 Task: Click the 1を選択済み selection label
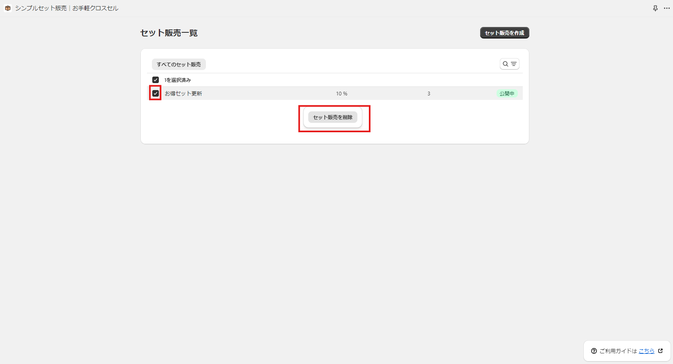point(178,80)
